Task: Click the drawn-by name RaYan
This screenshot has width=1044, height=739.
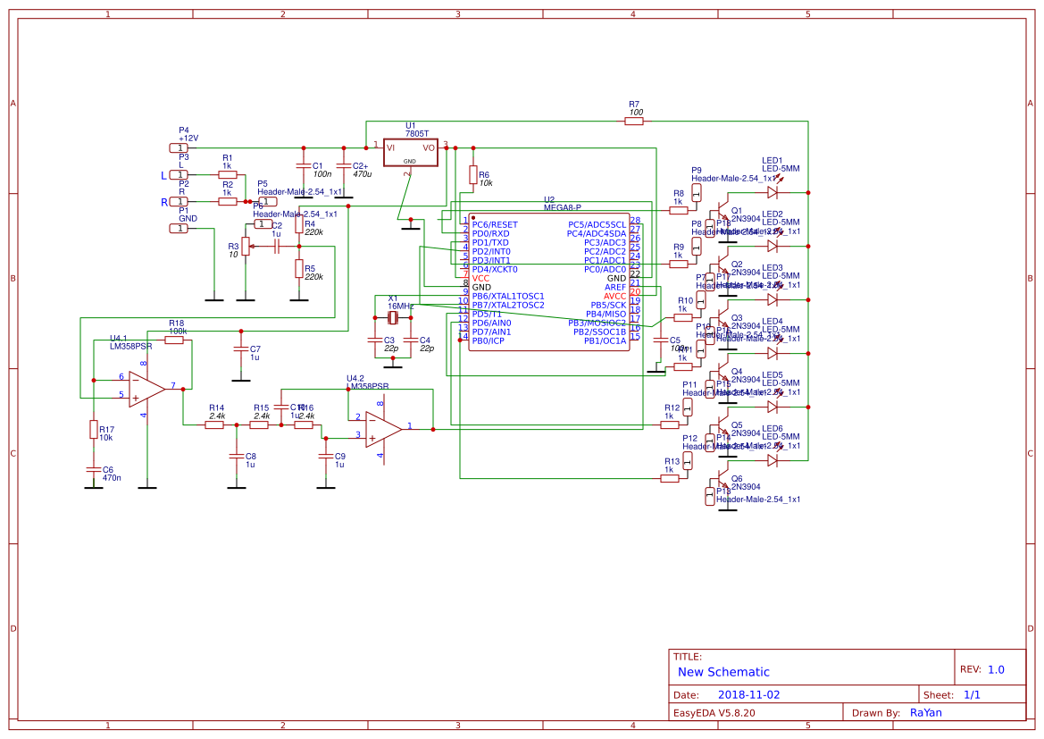Action: [926, 712]
